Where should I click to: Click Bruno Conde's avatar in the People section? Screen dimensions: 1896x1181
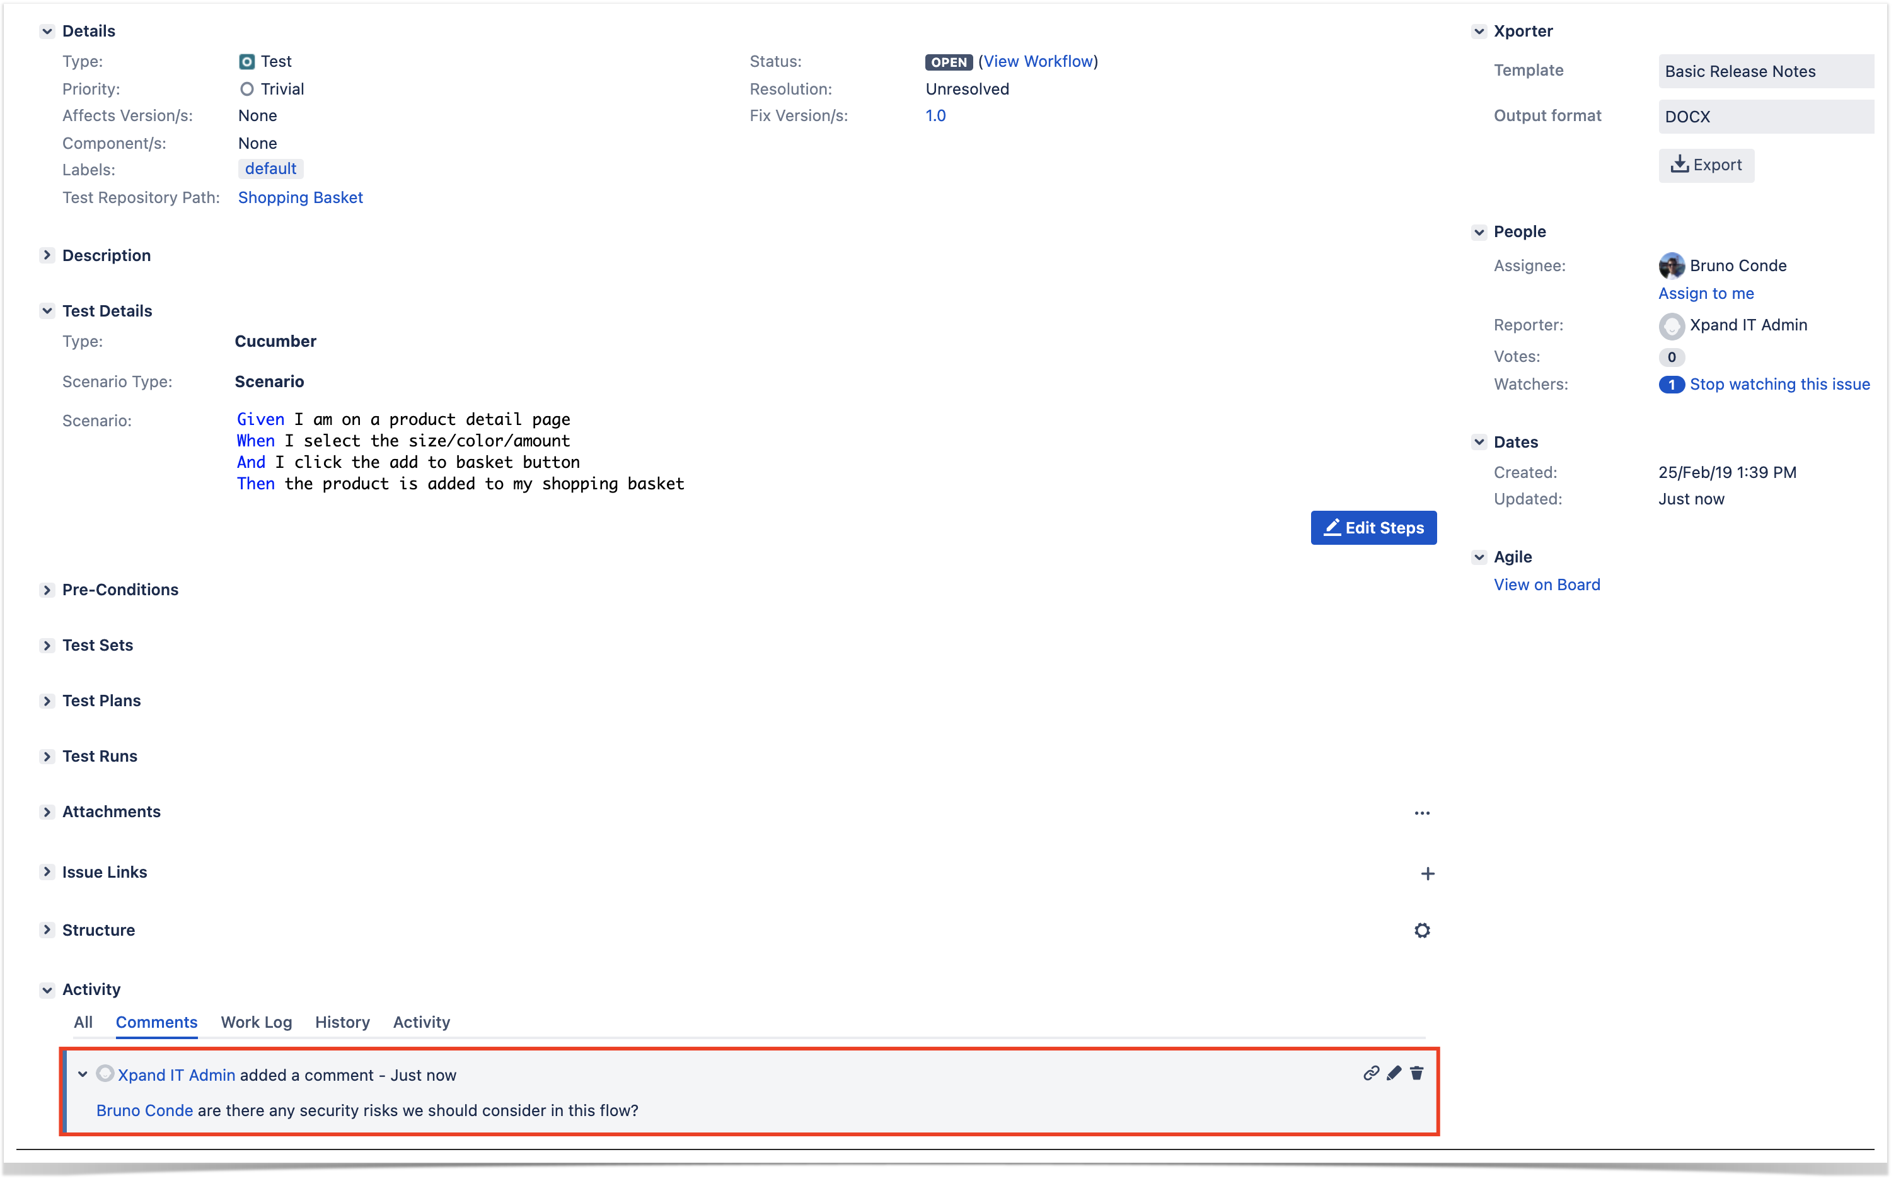1671,265
